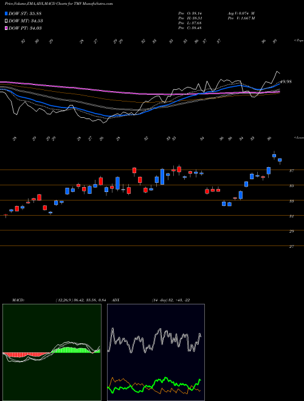Click the '<Lows' label at right edge

pyautogui.click(x=299, y=138)
